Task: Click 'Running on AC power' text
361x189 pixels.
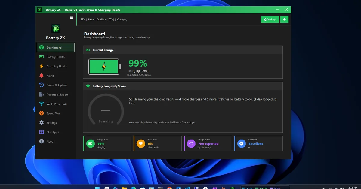Action: [139, 75]
